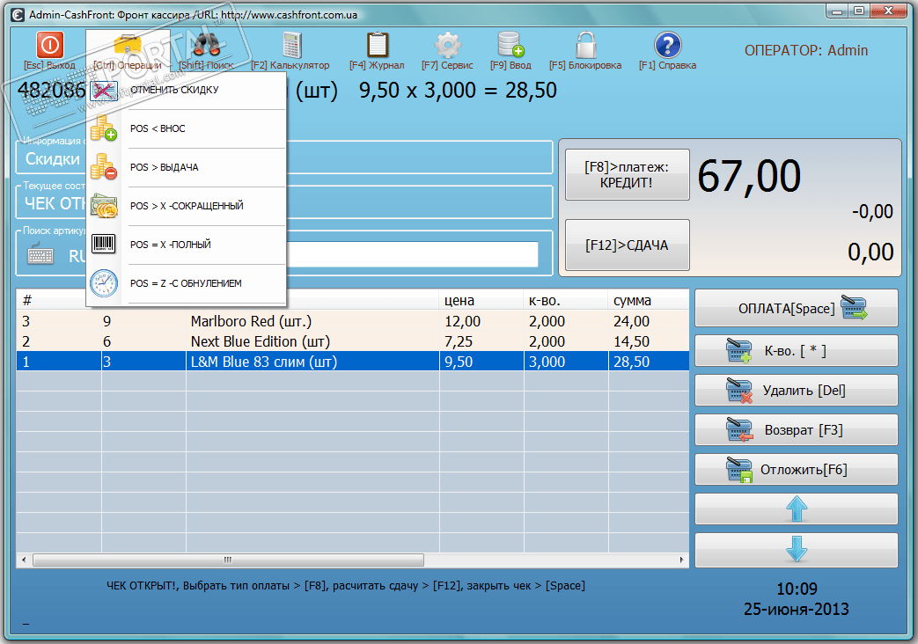Click the keyboard icon in search field
Viewport: 918px width, 644px height.
point(40,254)
